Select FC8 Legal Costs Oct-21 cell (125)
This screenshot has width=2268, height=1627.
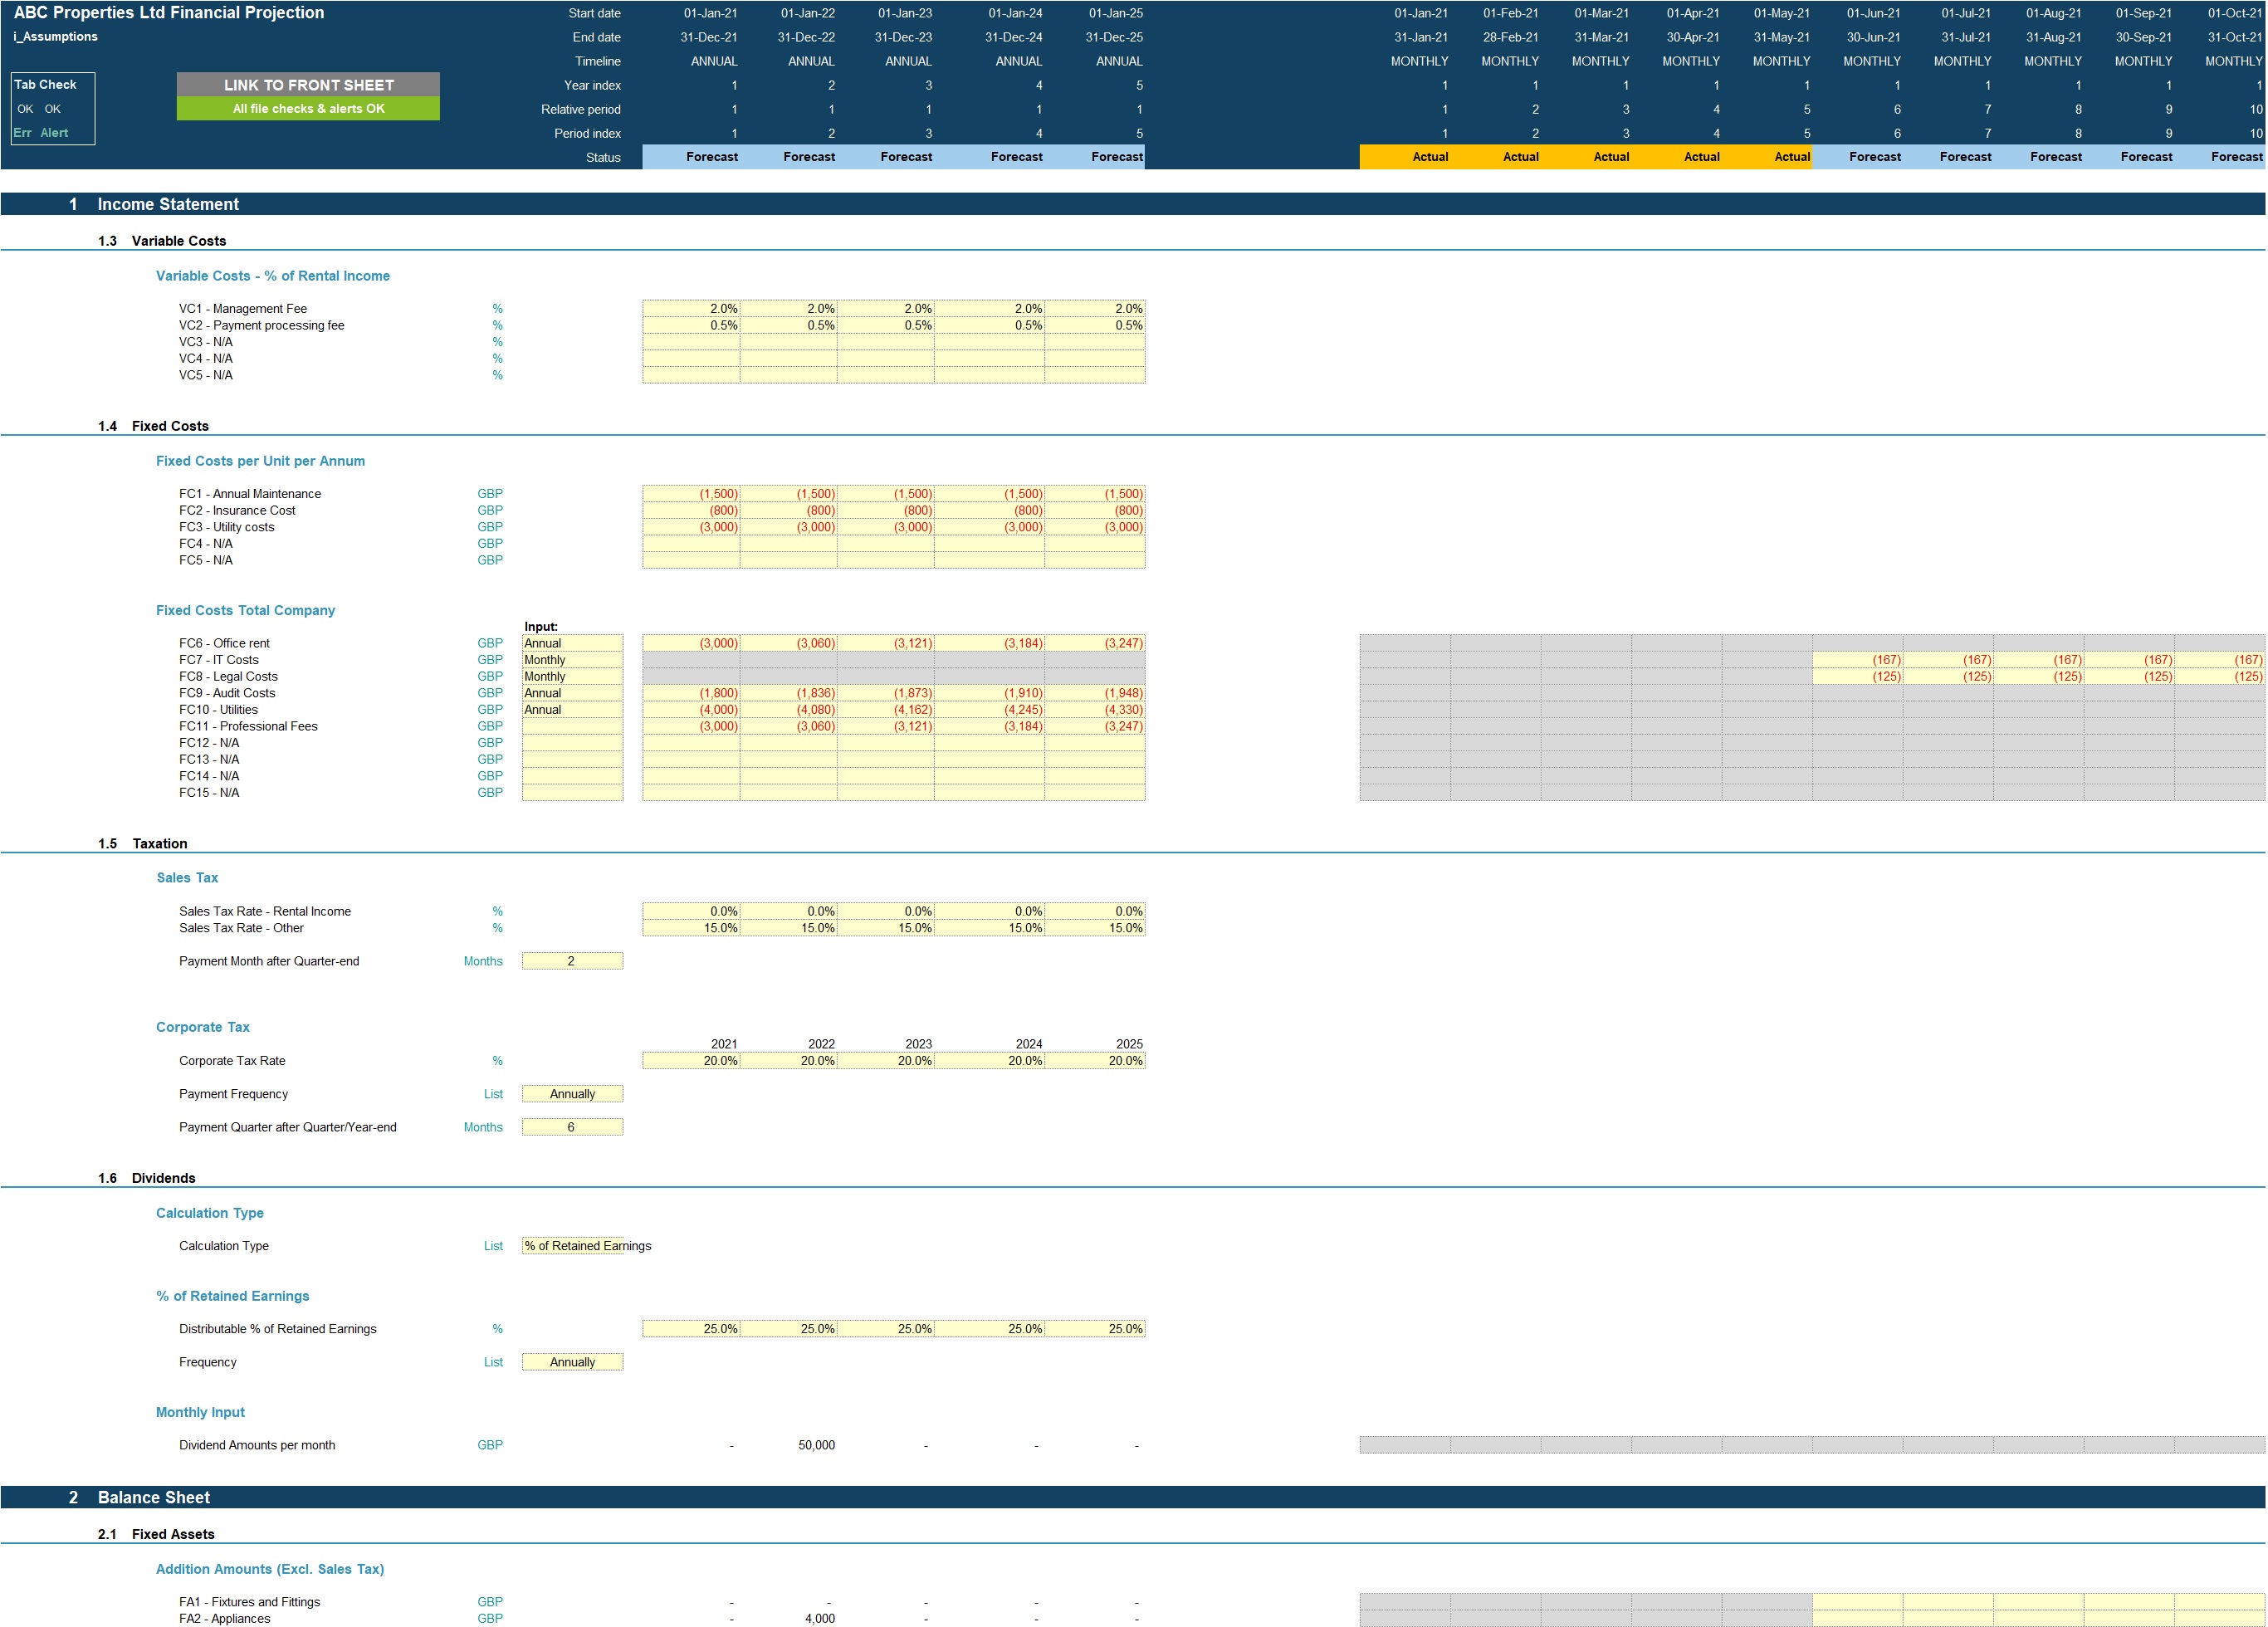point(2220,677)
